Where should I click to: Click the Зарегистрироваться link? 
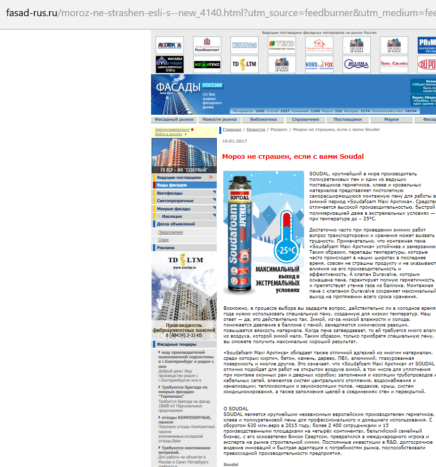coord(172,129)
